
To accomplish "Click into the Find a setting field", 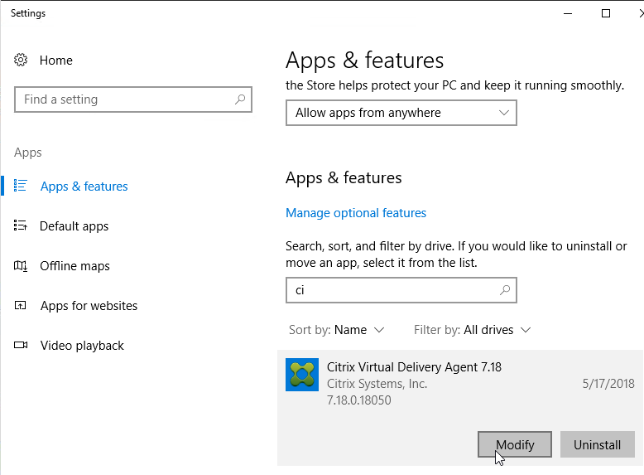I will [x=133, y=99].
